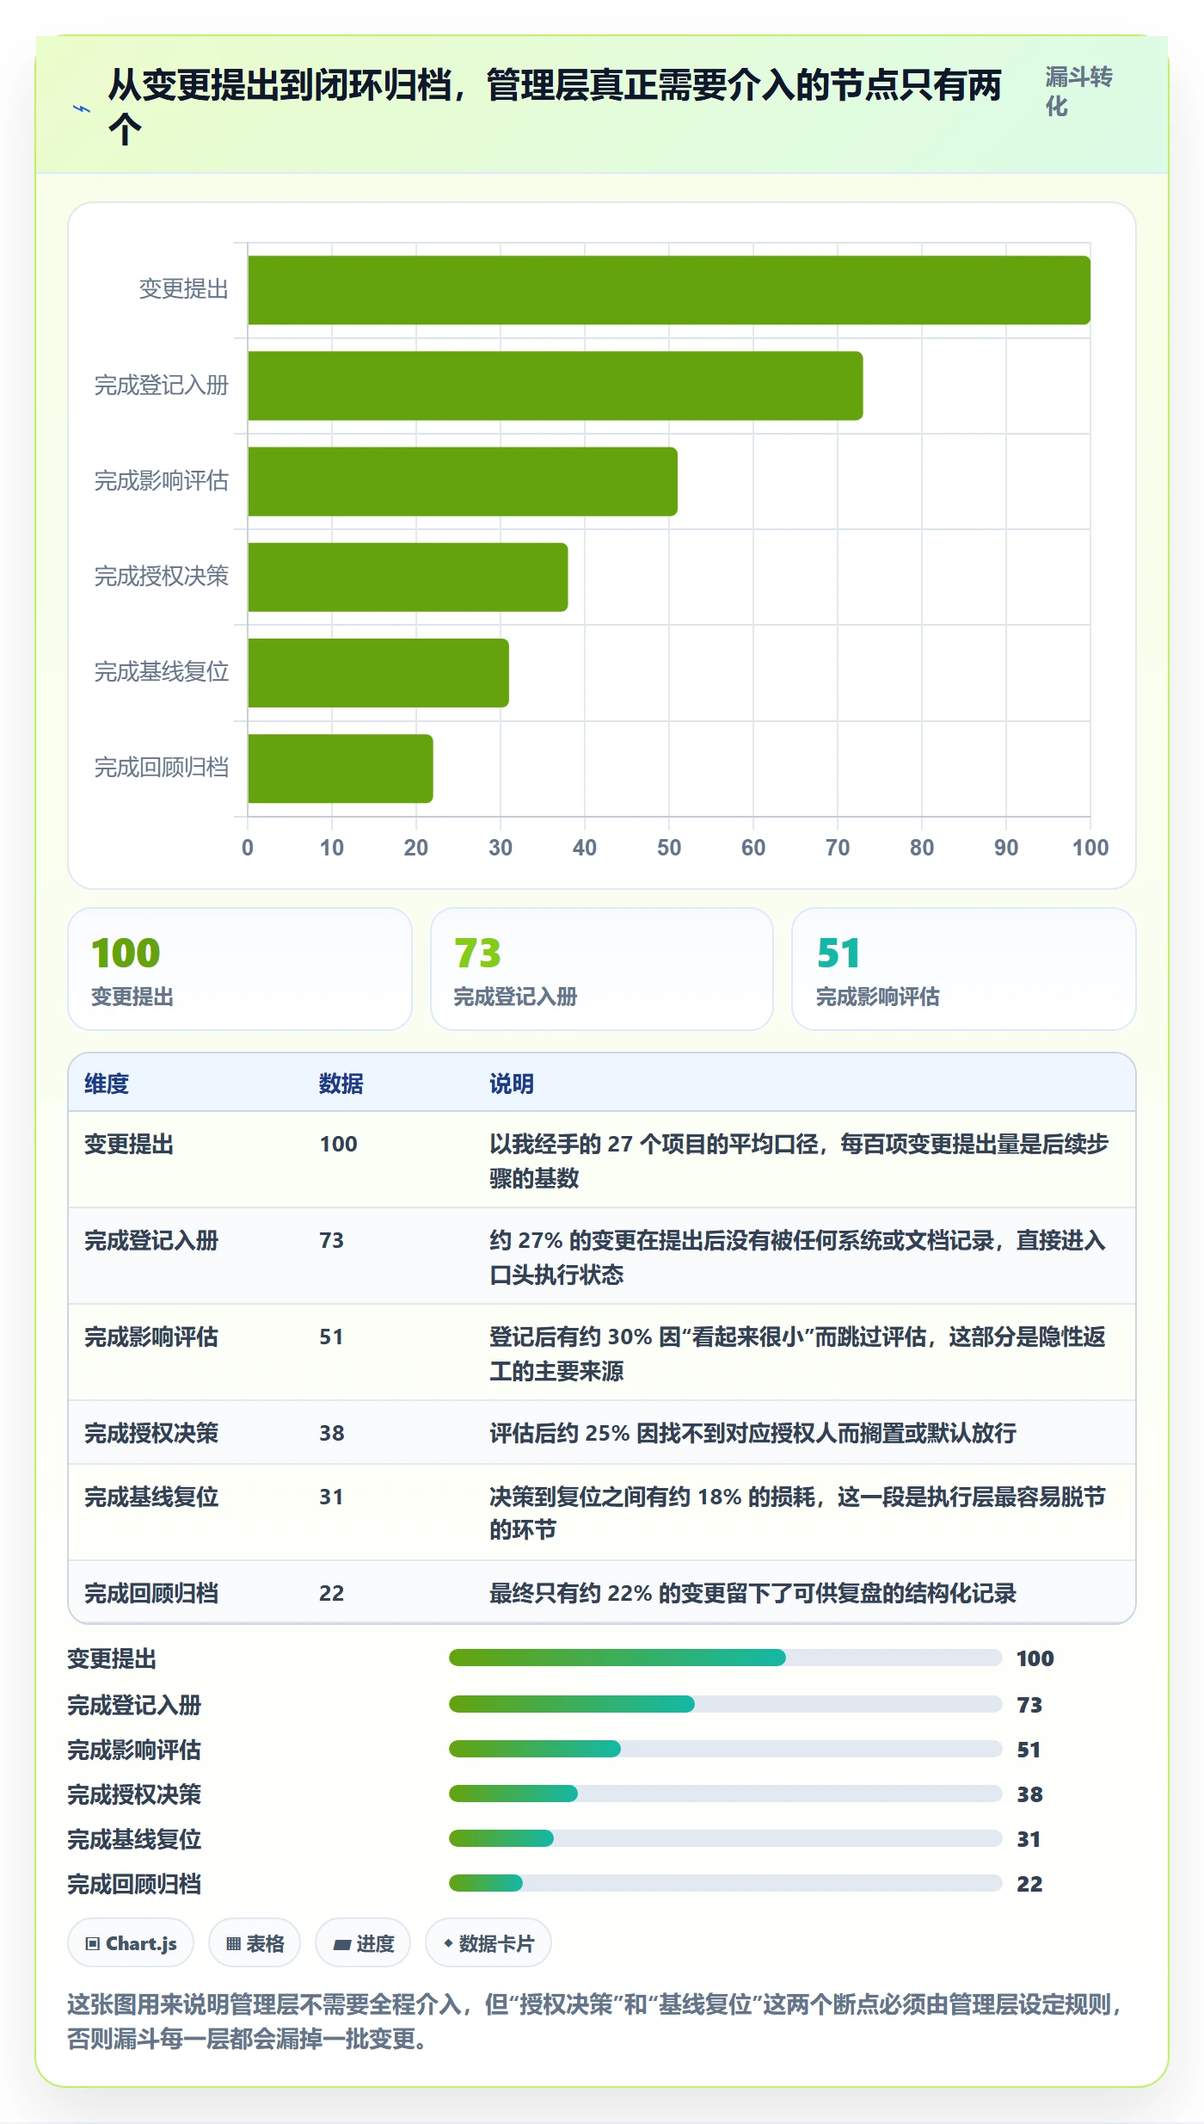This screenshot has width=1204, height=2124.
Task: Click the "进度" chip
Action: tap(363, 1943)
